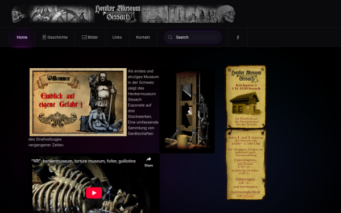Go to the Bilder gallery page
This screenshot has height=213, width=341.
click(90, 37)
